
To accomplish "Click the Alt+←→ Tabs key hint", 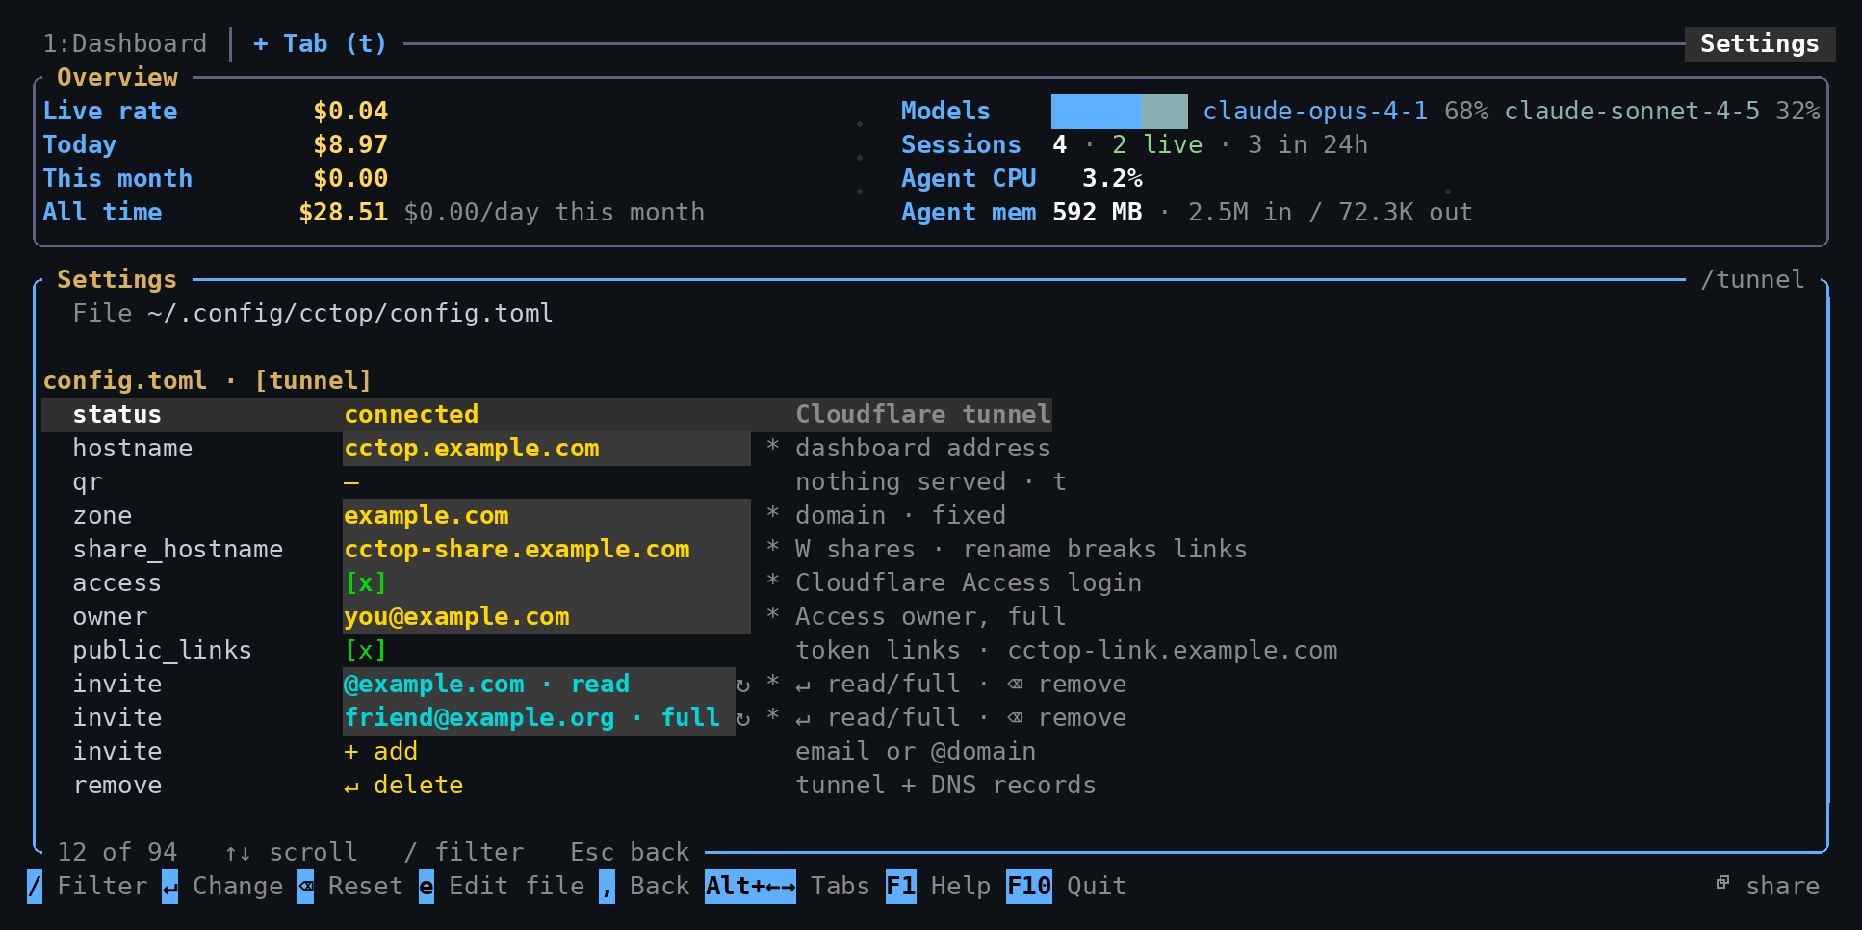I will tap(750, 887).
